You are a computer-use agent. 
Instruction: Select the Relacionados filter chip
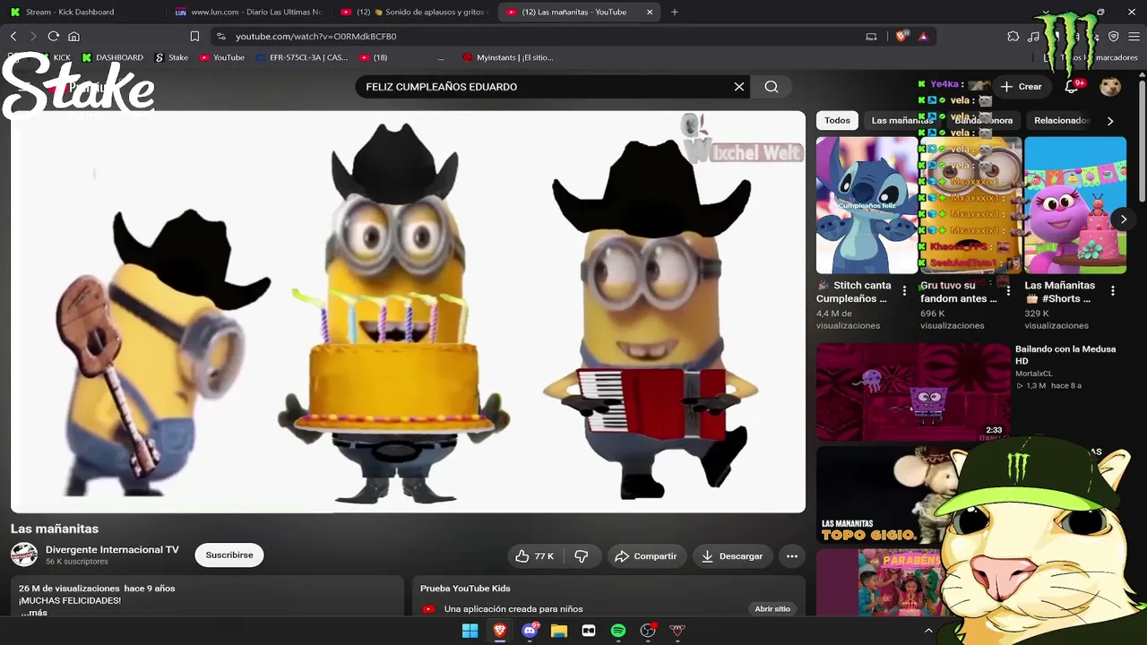pos(1062,120)
